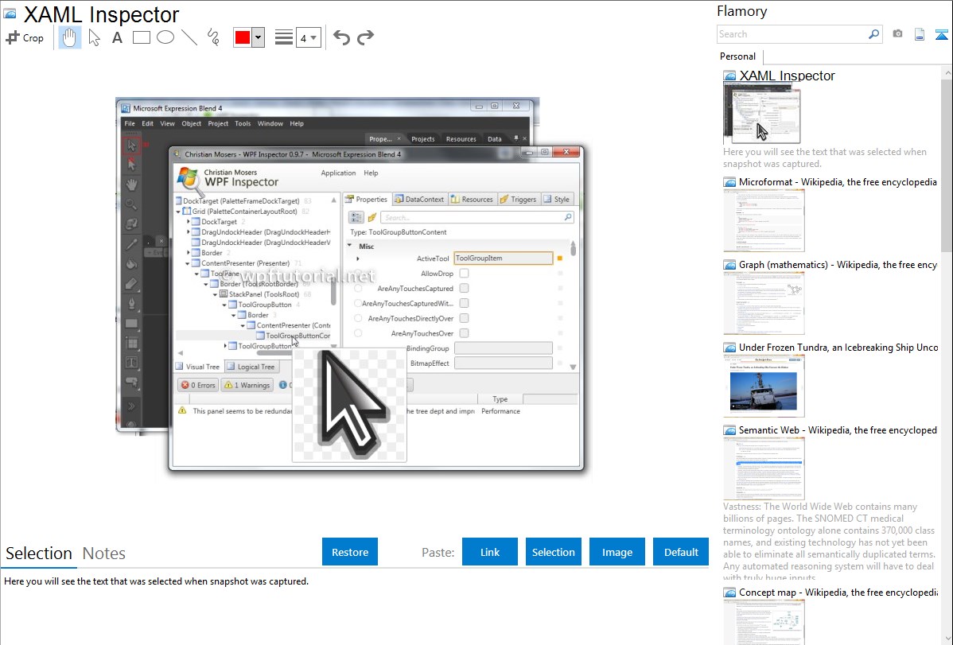953x645 pixels.
Task: Toggle the AreAnyTouchesCapturedWit... checkbox
Action: (x=465, y=303)
